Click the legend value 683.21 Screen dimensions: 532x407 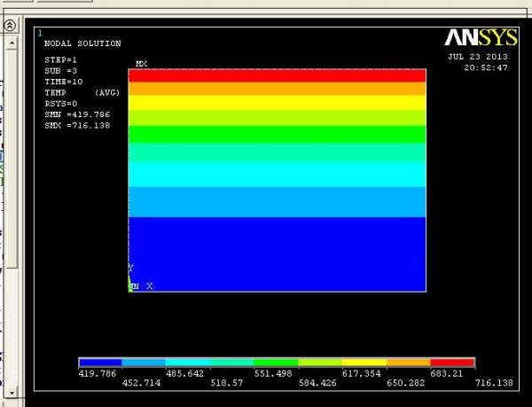click(x=447, y=373)
